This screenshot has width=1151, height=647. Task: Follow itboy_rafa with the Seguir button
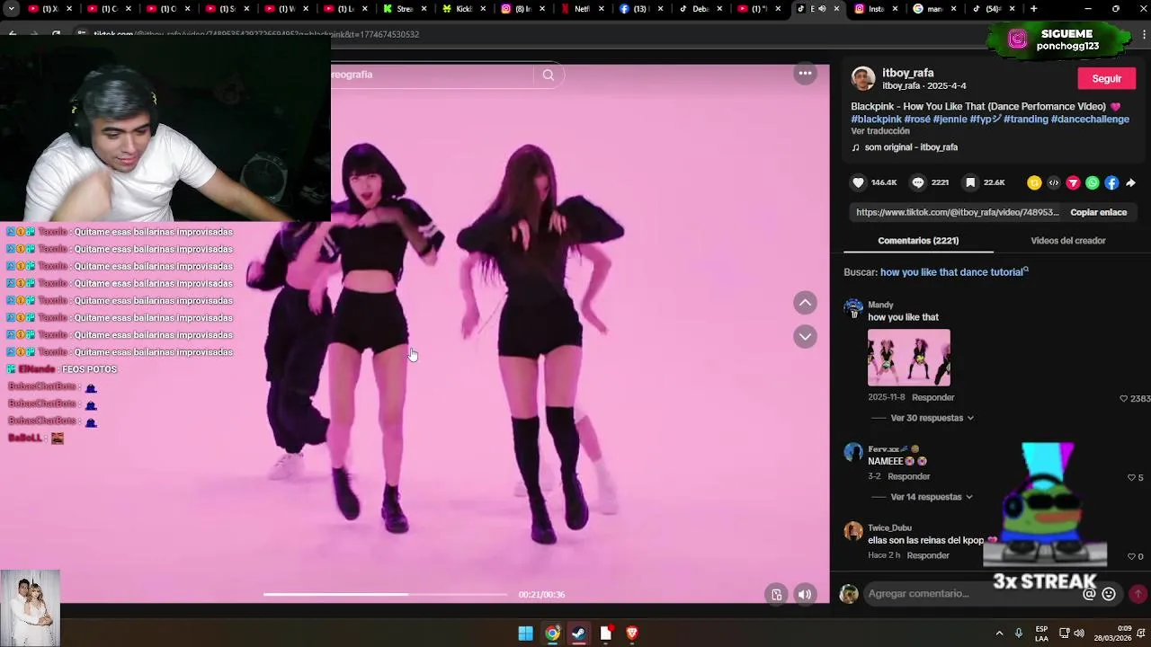coord(1107,79)
